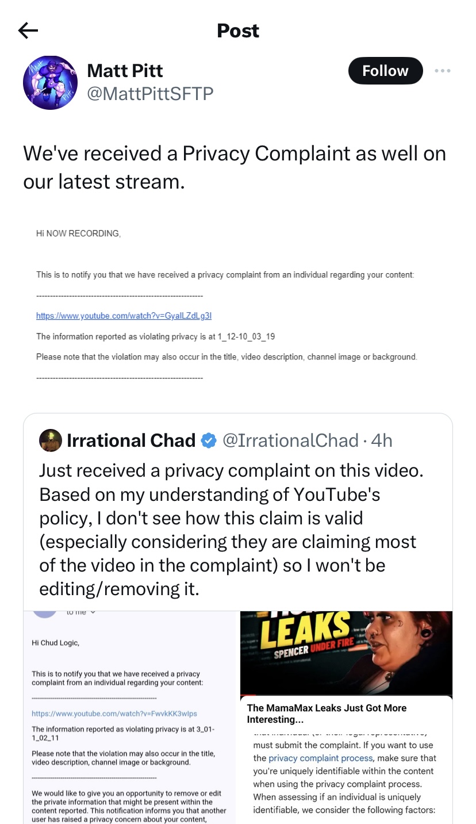
Task: Tap the @MattPittSFTP handle
Action: point(149,93)
